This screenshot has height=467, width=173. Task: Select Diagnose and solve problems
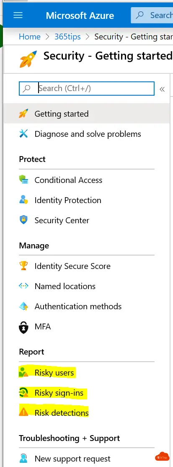tap(87, 134)
